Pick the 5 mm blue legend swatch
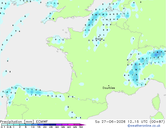 pyautogui.click(x=29, y=125)
